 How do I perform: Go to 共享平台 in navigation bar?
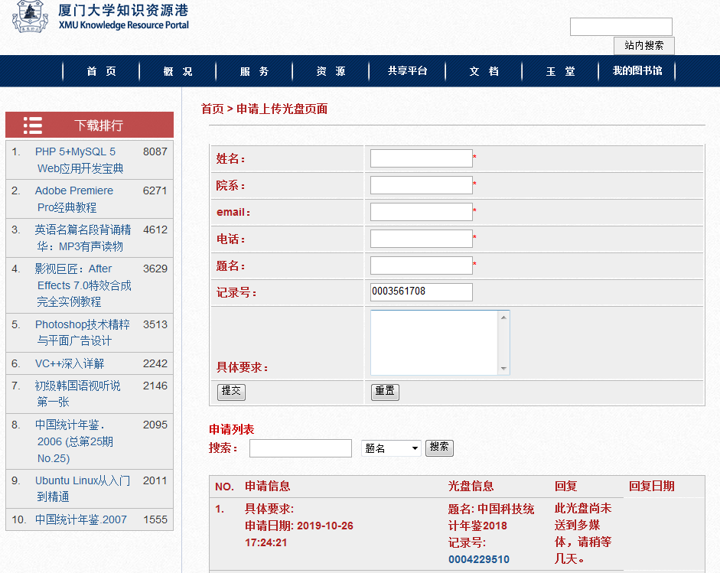pos(407,71)
